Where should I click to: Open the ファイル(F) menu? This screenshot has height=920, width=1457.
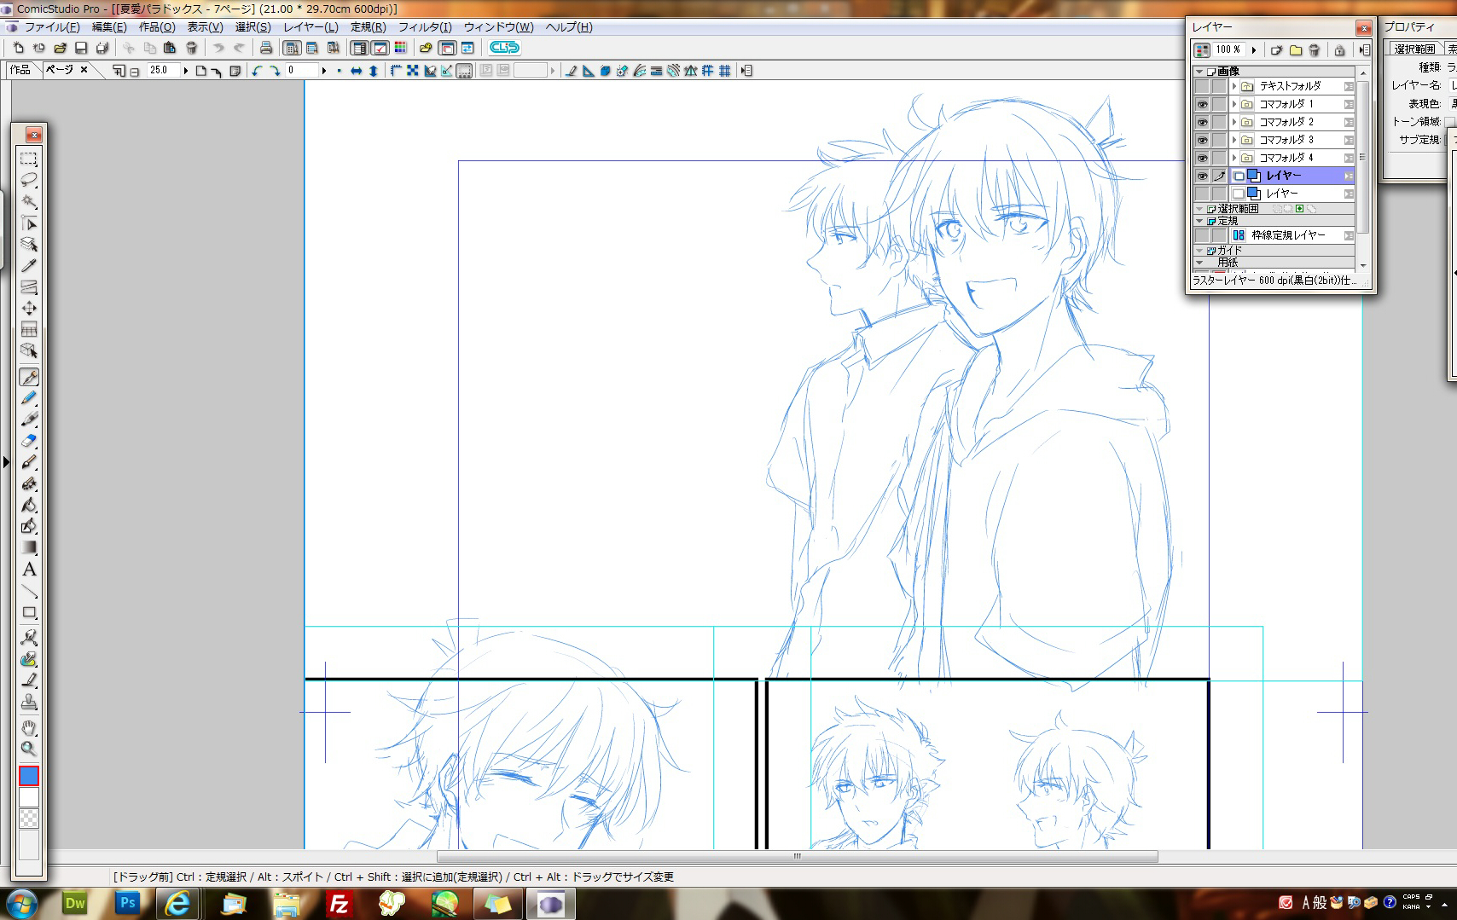point(52,27)
